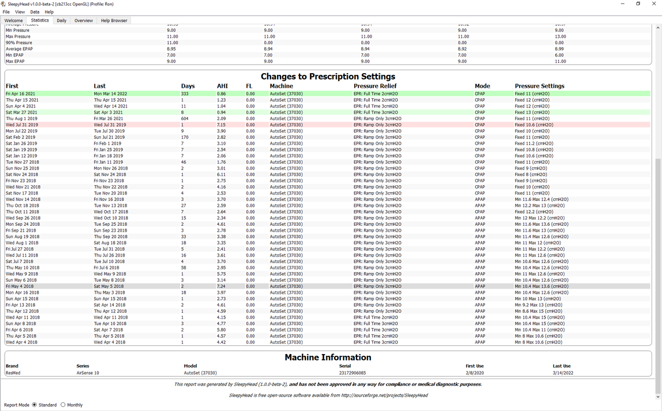The height and width of the screenshot is (411, 662).
Task: Click the SleepyHead app icon in title bar
Action: [4, 4]
